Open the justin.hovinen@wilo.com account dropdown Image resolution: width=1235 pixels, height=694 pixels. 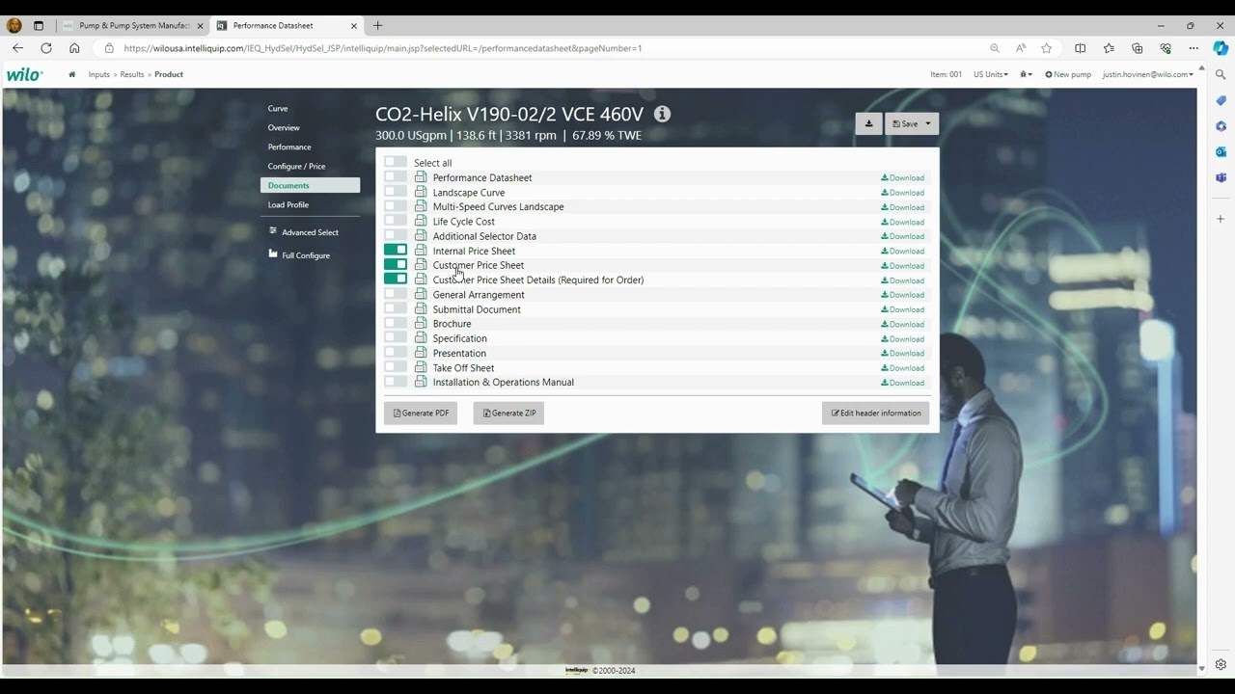(1147, 74)
